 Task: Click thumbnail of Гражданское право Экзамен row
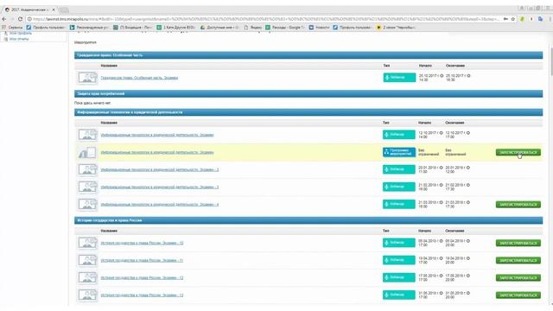click(87, 78)
